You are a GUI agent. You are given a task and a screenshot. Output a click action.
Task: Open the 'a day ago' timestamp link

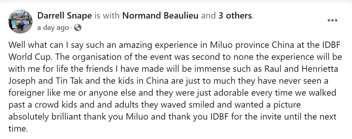point(53,28)
